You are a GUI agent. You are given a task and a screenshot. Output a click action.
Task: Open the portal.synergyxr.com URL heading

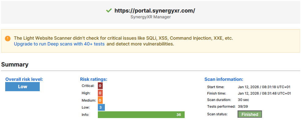(155, 11)
